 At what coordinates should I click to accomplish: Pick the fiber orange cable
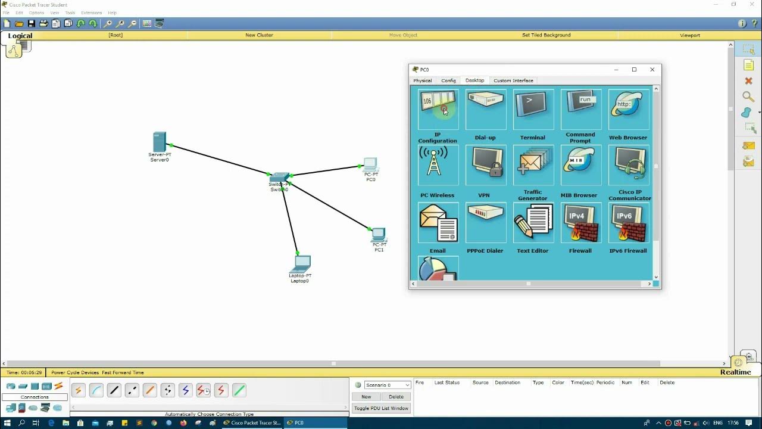pos(149,390)
